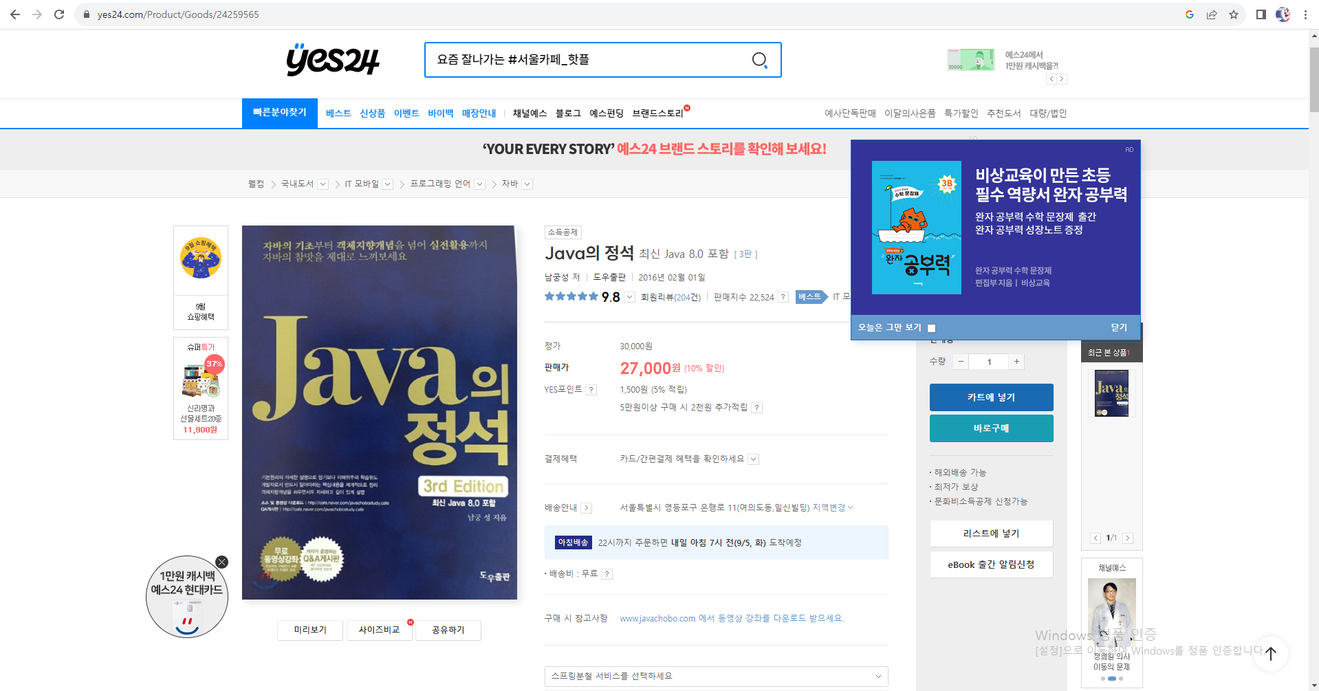Open Chrome three-dot menu
The height and width of the screenshot is (691, 1319).
pos(1305,14)
